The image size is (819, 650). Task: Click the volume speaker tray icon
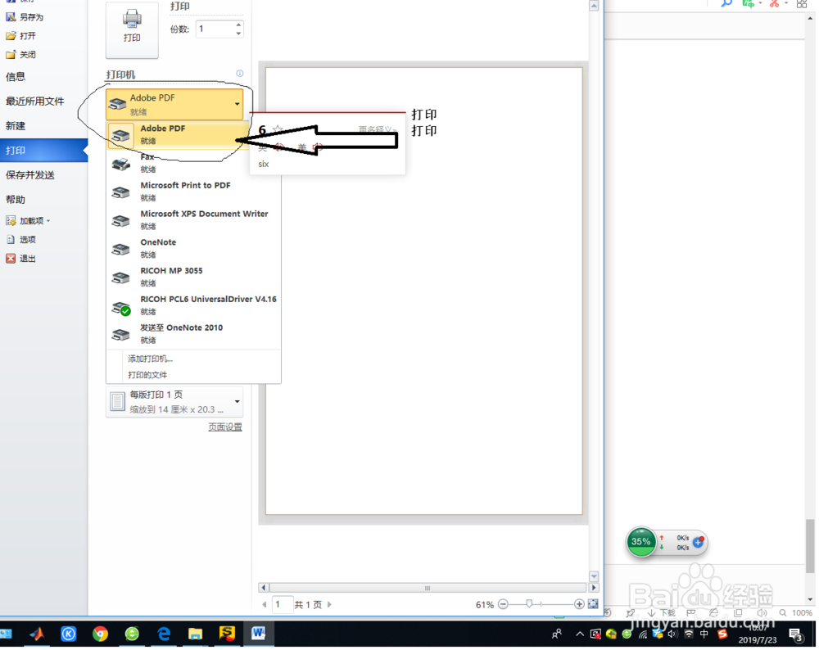[672, 634]
